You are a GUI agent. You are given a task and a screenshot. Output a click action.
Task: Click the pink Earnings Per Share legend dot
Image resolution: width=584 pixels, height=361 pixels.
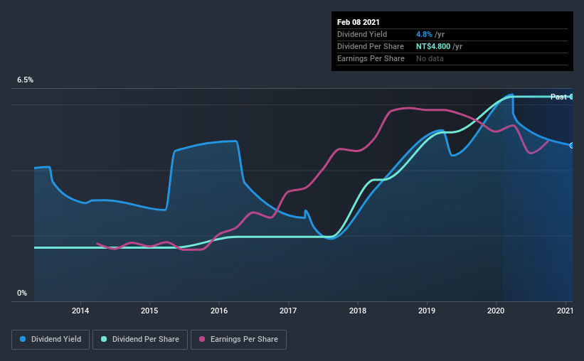[x=202, y=339]
